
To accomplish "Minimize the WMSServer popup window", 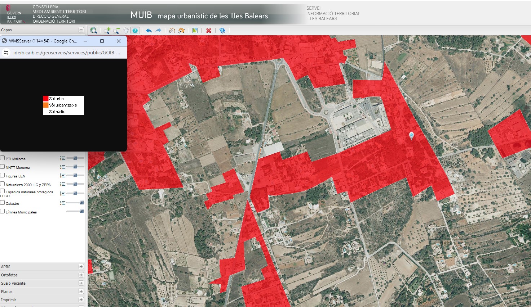I will 85,41.
